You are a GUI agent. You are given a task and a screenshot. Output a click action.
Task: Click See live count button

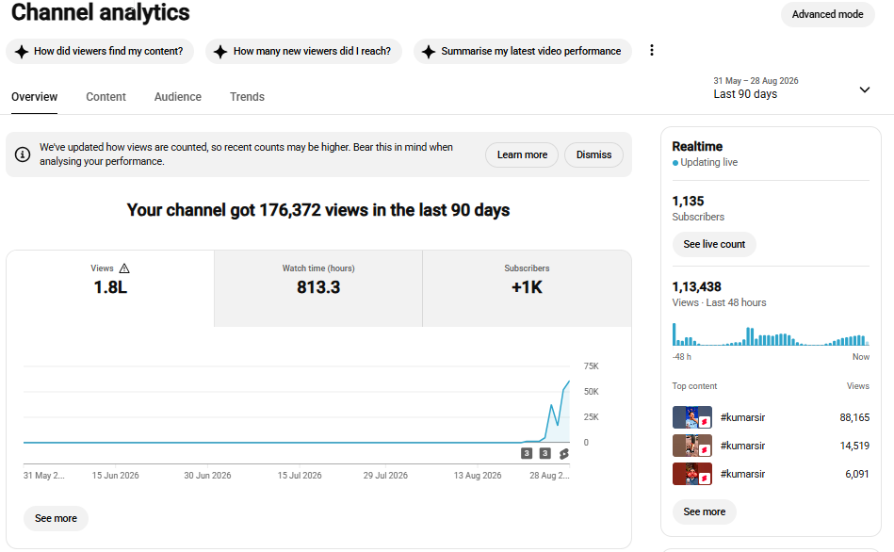point(714,244)
